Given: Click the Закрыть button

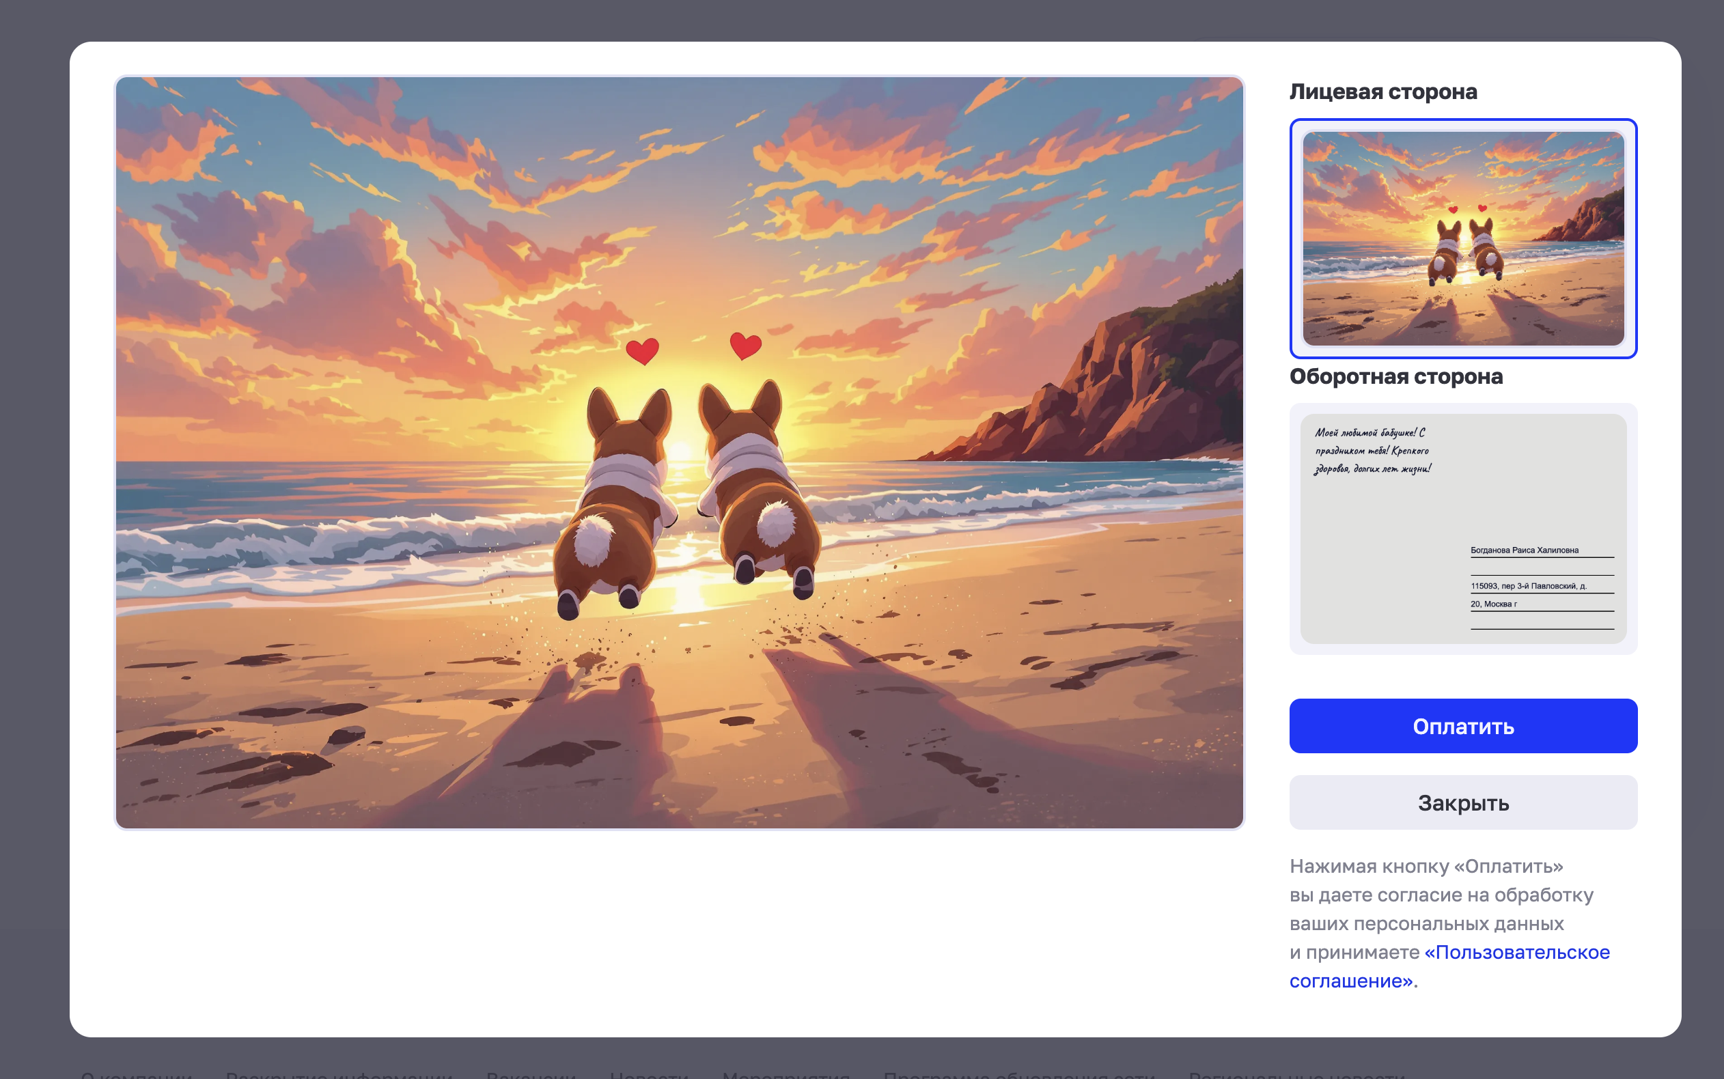Looking at the screenshot, I should click(x=1463, y=803).
